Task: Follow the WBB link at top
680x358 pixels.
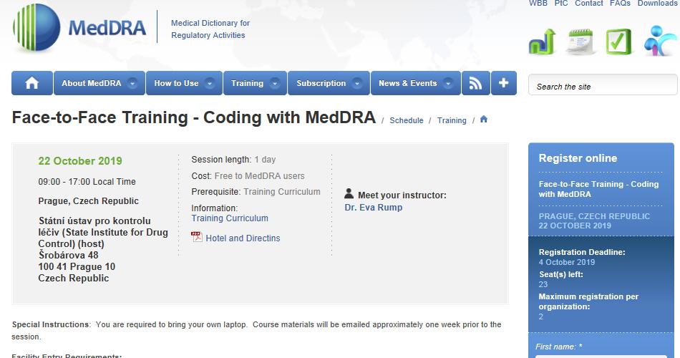Action: [x=538, y=4]
